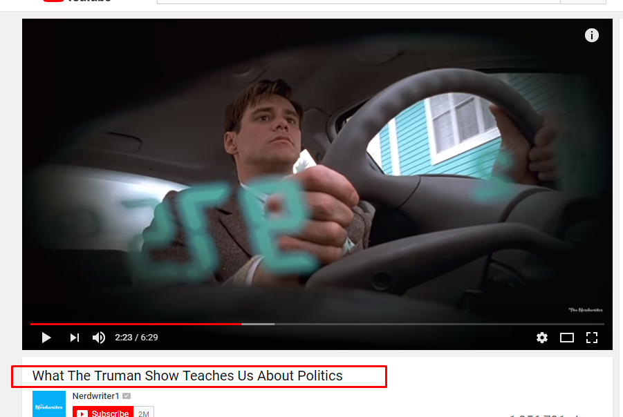Viewport: 623px width, 417px height.
Task: Play the paused video
Action: click(46, 338)
